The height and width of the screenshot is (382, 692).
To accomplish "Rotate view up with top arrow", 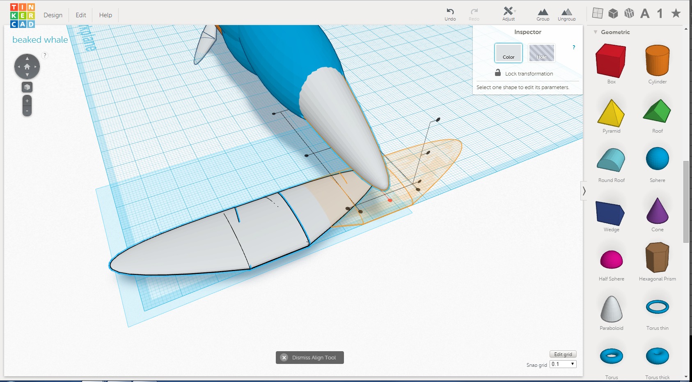I will click(27, 58).
